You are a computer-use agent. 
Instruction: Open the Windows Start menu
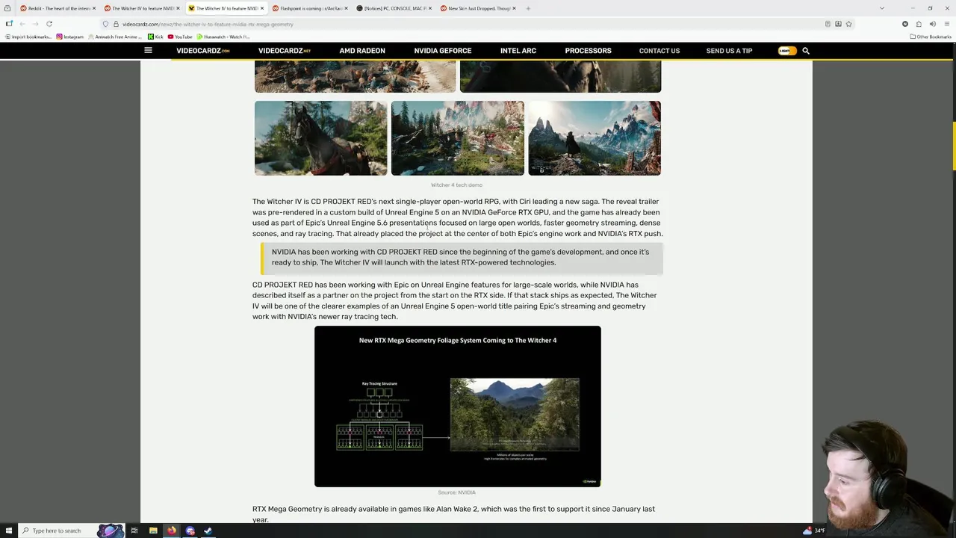click(7, 531)
